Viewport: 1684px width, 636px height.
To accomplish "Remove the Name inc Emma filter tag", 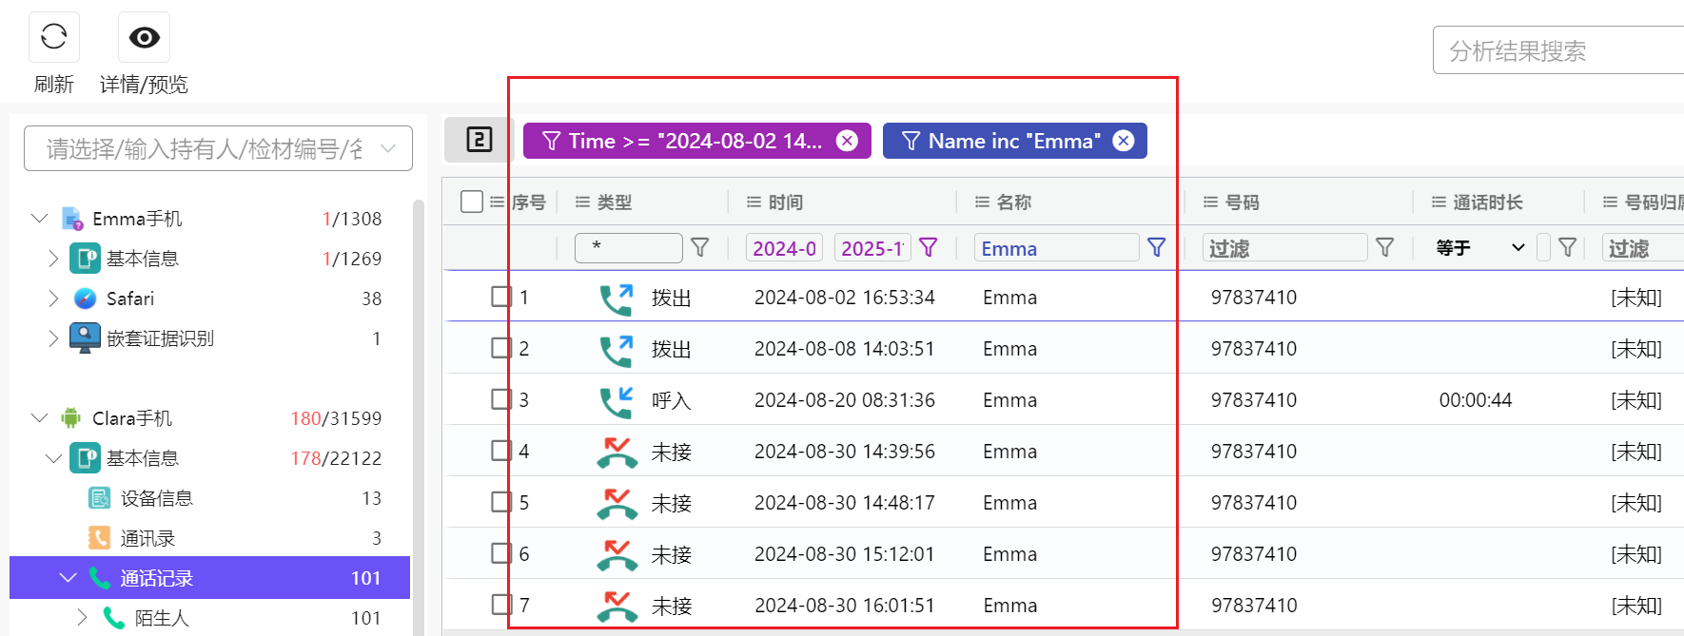I will coord(1123,141).
